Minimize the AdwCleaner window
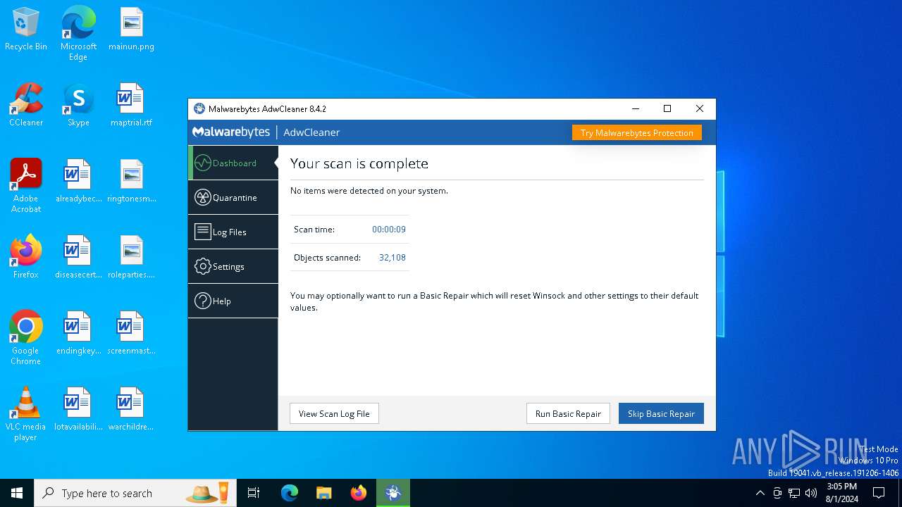The image size is (902, 507). pos(636,108)
